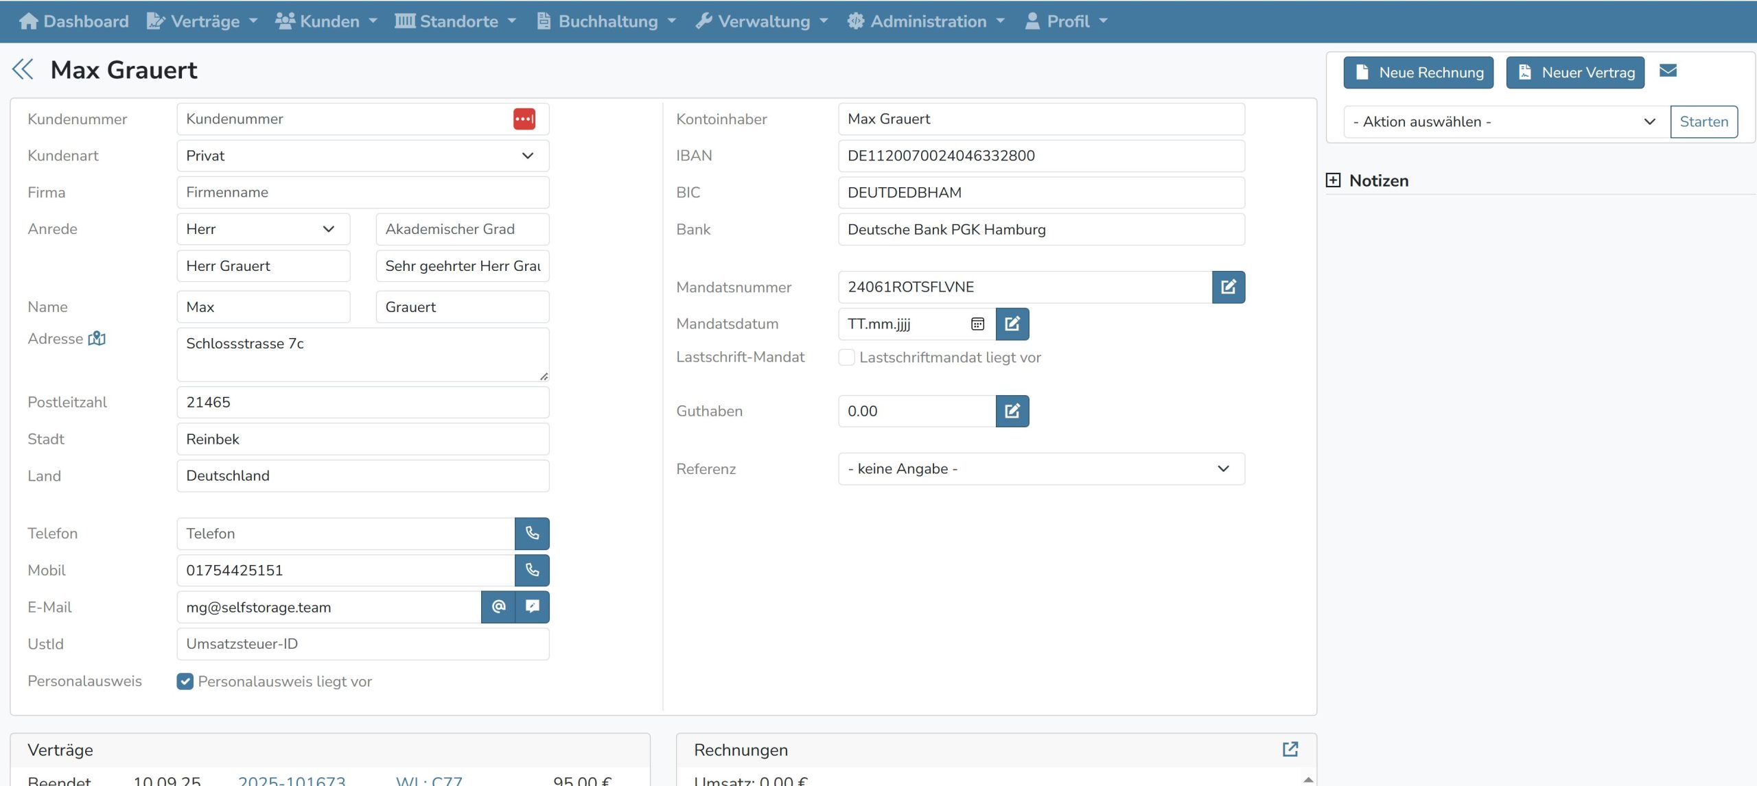Click the red Kundennummer generate icon
Image resolution: width=1757 pixels, height=786 pixels.
524,119
